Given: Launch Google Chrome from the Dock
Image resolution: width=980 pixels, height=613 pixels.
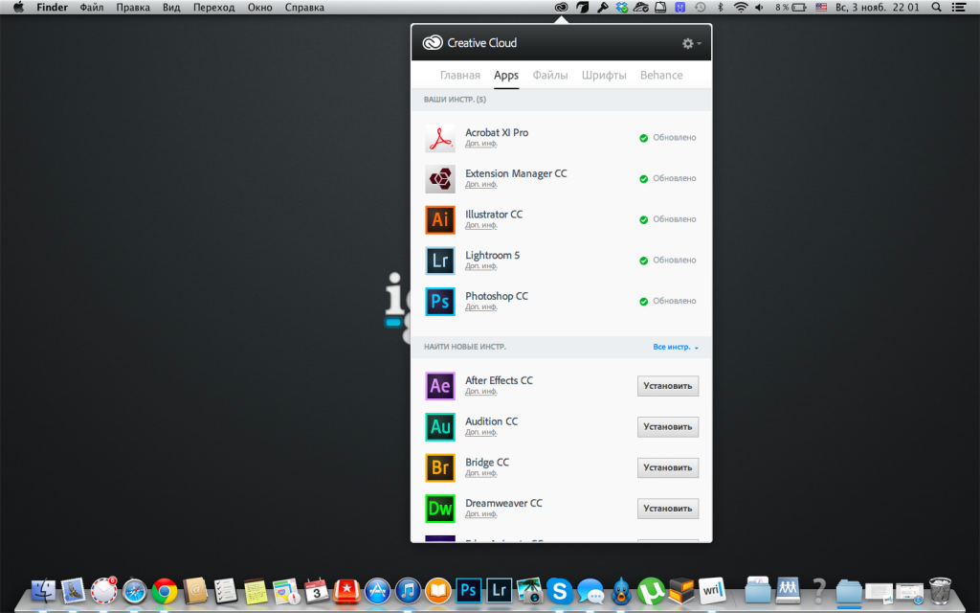Looking at the screenshot, I should point(165,590).
